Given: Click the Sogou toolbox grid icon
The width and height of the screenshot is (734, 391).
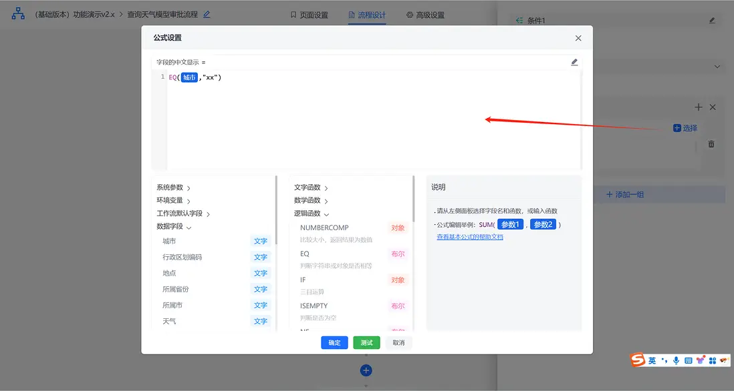Looking at the screenshot, I should pos(713,360).
